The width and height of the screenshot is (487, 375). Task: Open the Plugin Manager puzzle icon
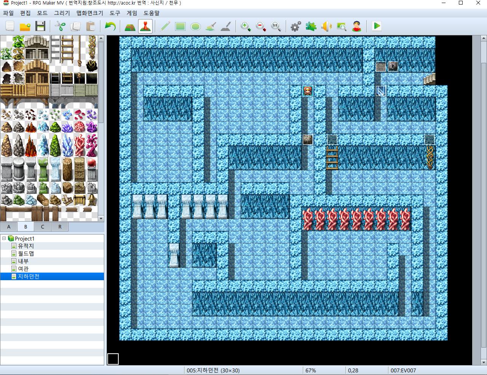coord(311,26)
